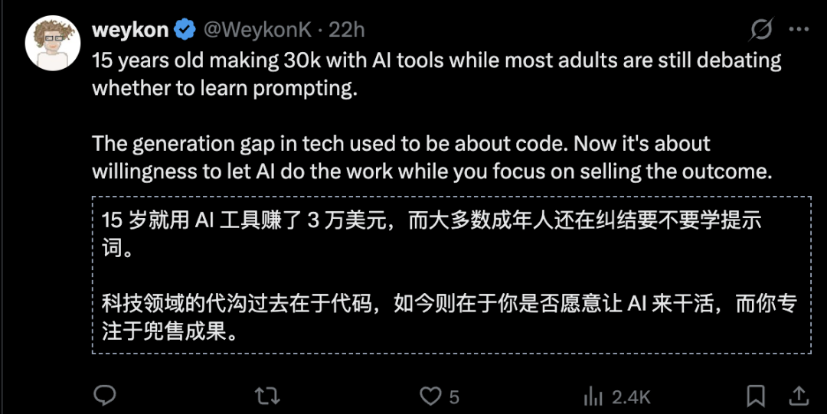Viewport: 827px width, 414px height.
Task: Click the weykon display name
Action: click(129, 30)
